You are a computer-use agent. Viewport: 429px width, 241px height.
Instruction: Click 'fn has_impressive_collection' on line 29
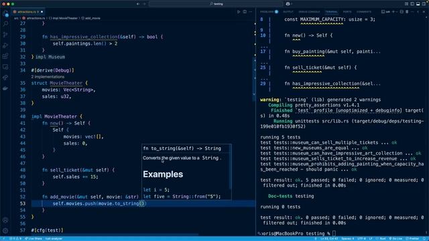click(80, 37)
